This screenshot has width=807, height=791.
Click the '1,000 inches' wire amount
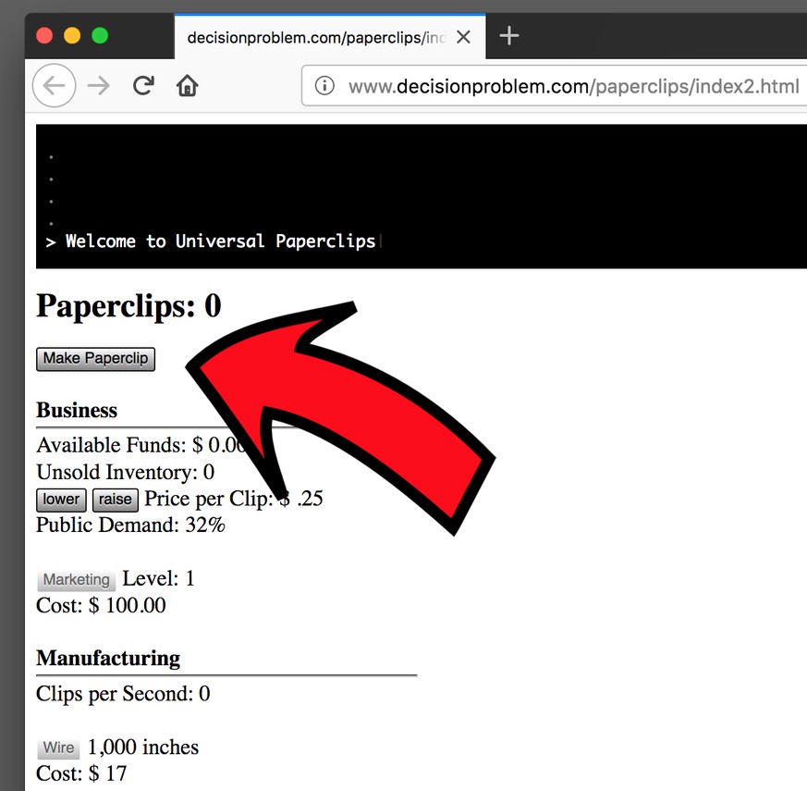[143, 748]
